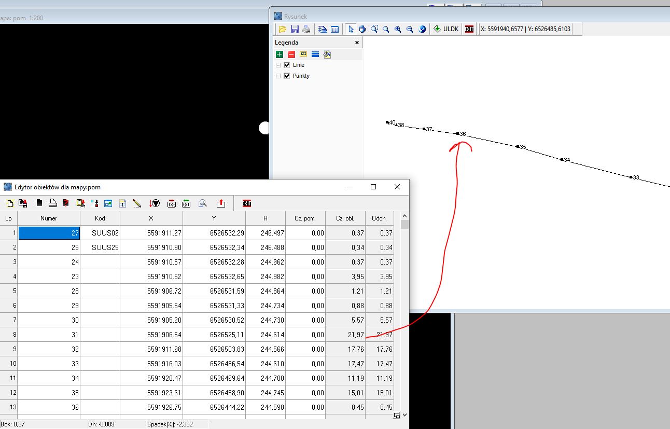Click the globe full extent icon

[x=422, y=29]
